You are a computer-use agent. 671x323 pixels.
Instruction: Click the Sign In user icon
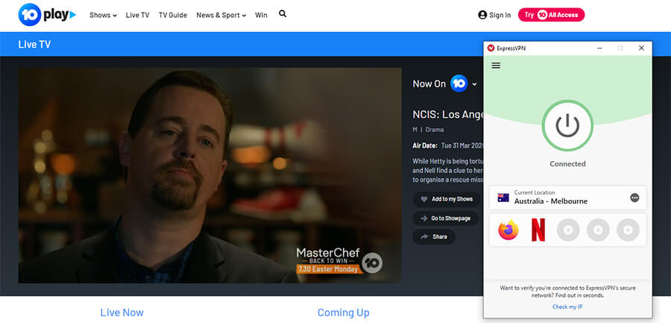point(482,15)
